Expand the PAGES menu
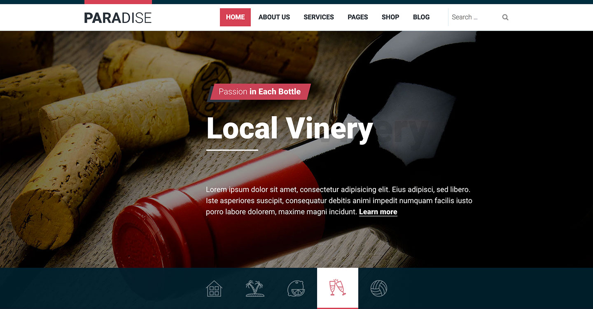Screen dimensions: 593x309 tap(358, 17)
